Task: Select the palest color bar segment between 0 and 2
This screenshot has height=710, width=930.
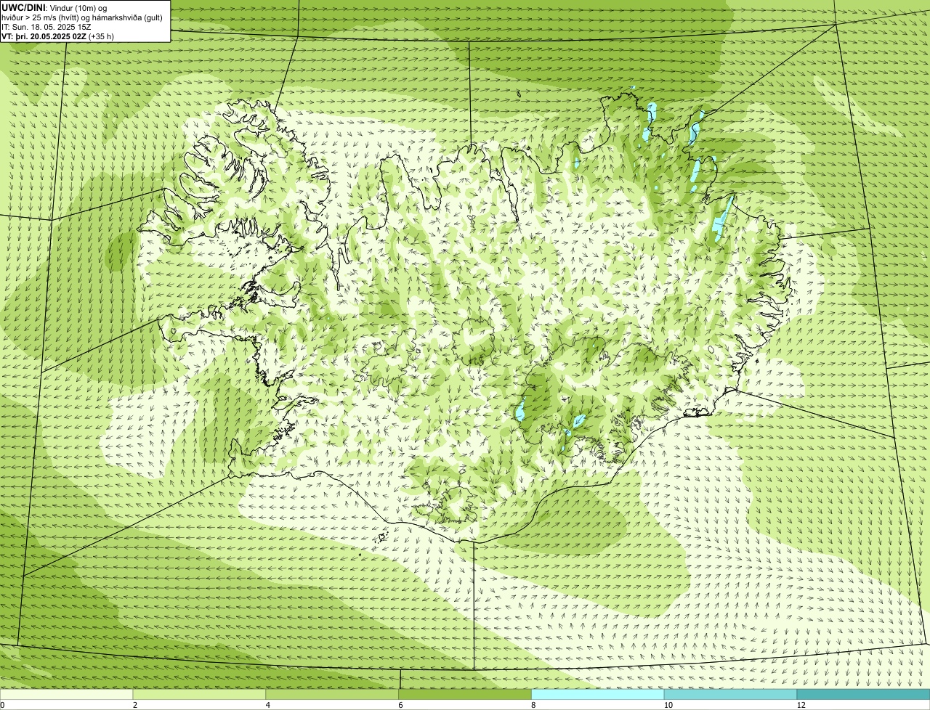Action: pos(66,694)
